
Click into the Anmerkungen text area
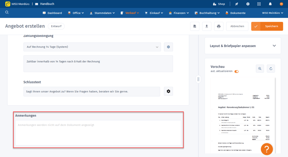point(98,133)
